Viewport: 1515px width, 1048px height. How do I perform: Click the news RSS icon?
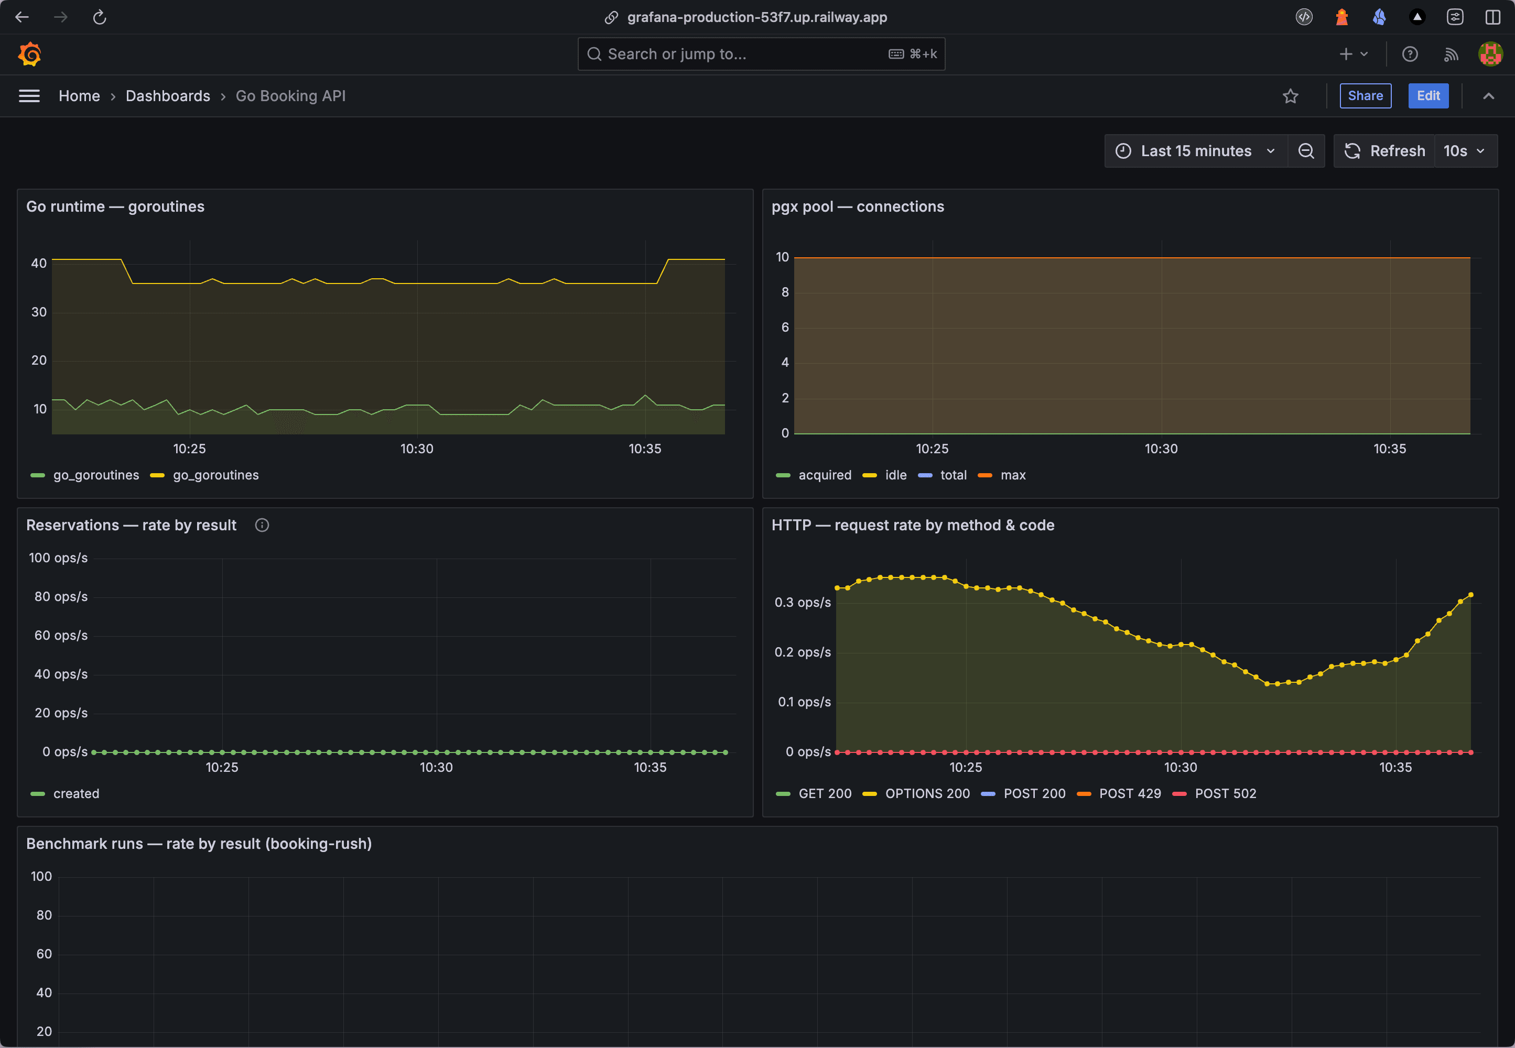tap(1451, 54)
